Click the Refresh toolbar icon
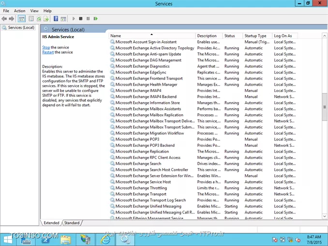The width and height of the screenshot is (328, 246). [x=39, y=19]
